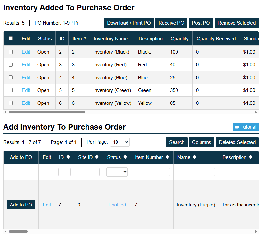Sort by ID column arrows
The image size is (262, 234).
pos(68,157)
